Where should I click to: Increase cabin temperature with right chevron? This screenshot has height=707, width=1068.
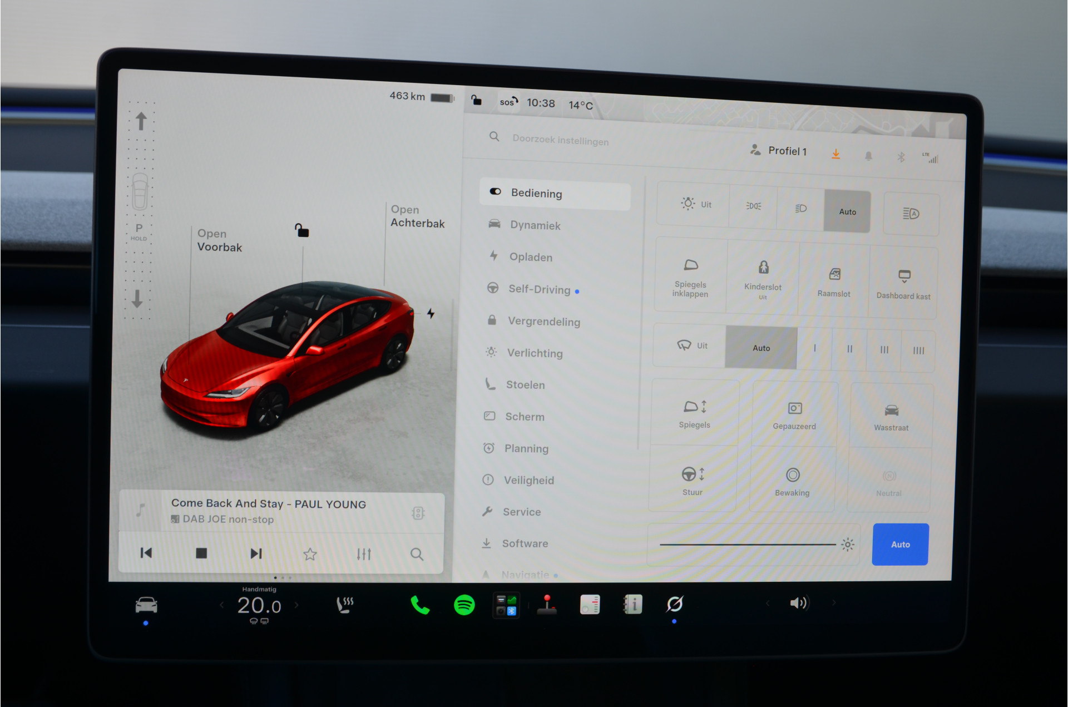296,605
